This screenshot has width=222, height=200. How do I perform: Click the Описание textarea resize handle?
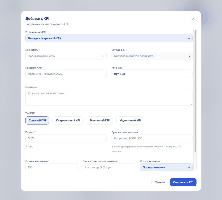pos(191,104)
